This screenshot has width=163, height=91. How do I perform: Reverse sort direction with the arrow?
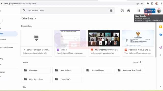(x=141, y=62)
